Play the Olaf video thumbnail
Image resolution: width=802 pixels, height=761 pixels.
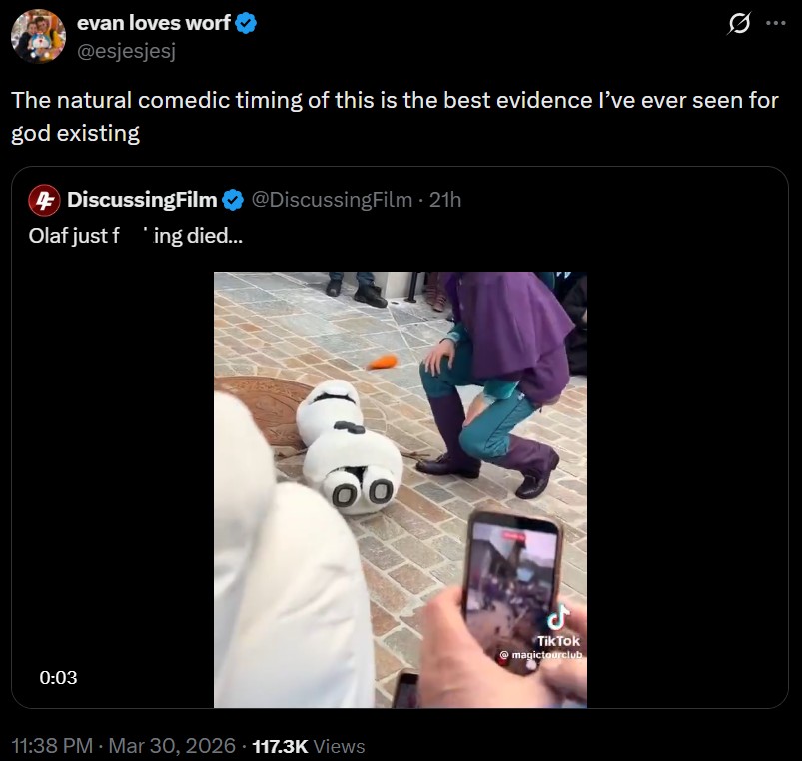(x=400, y=489)
